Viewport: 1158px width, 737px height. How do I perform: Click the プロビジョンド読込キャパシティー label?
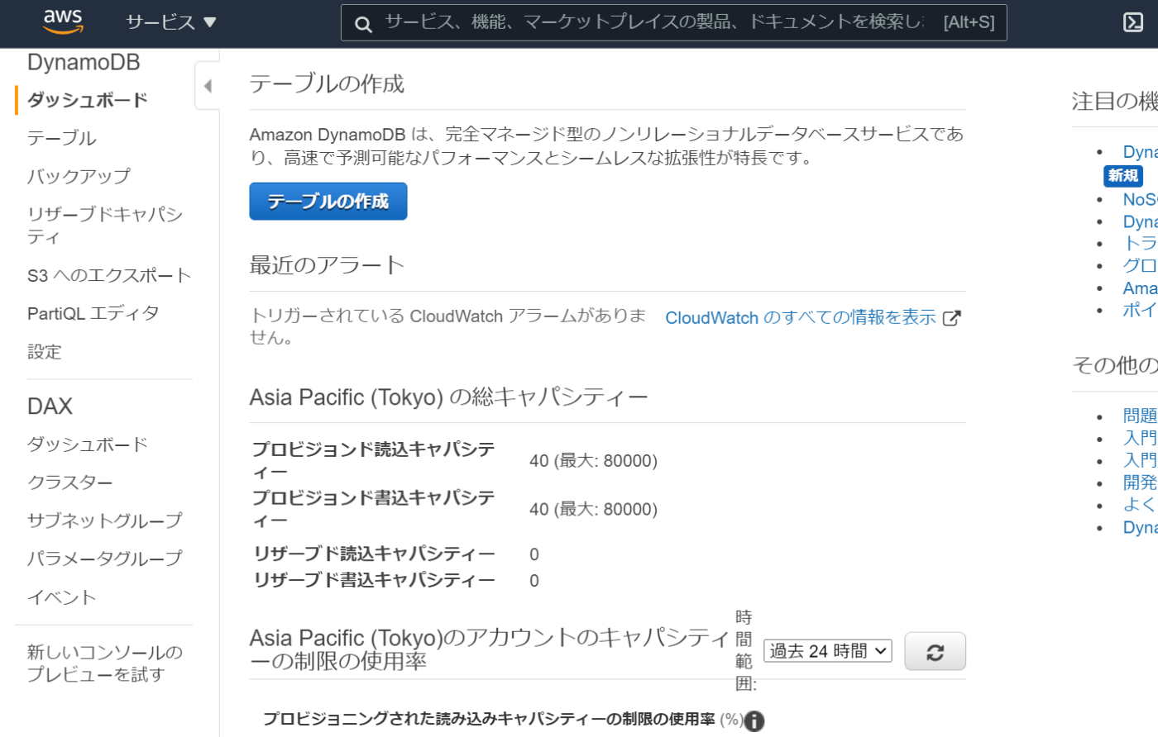point(374,461)
